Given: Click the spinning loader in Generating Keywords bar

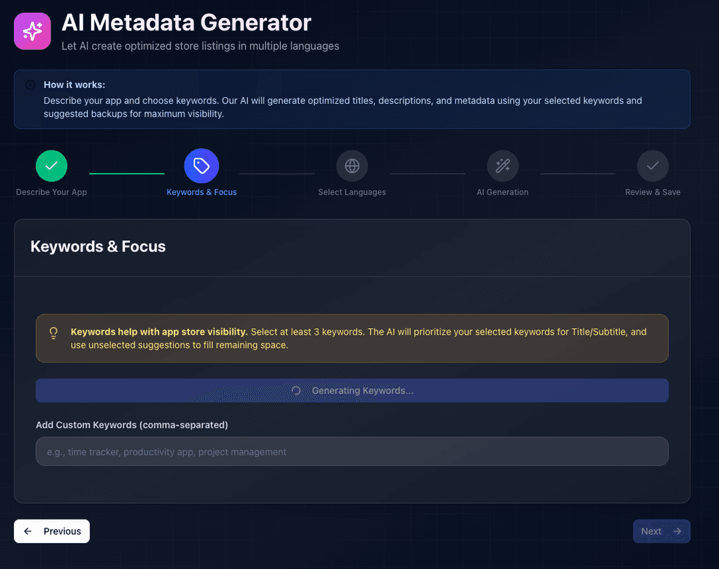Looking at the screenshot, I should pos(296,391).
